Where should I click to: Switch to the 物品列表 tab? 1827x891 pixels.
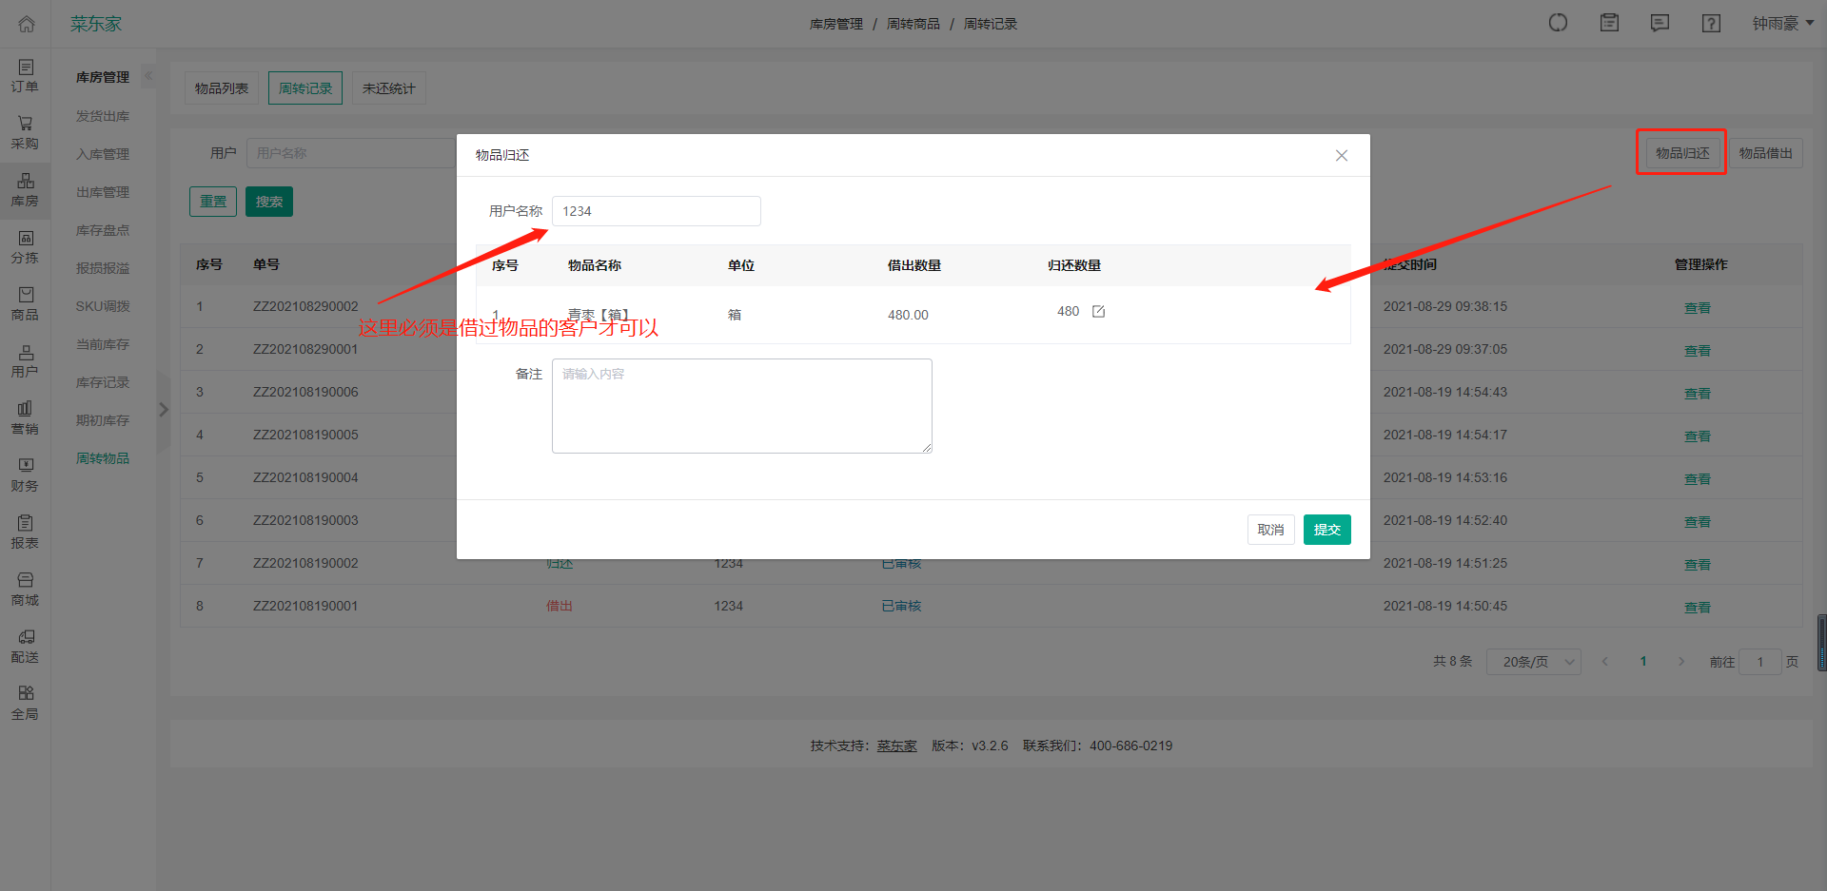pyautogui.click(x=222, y=88)
